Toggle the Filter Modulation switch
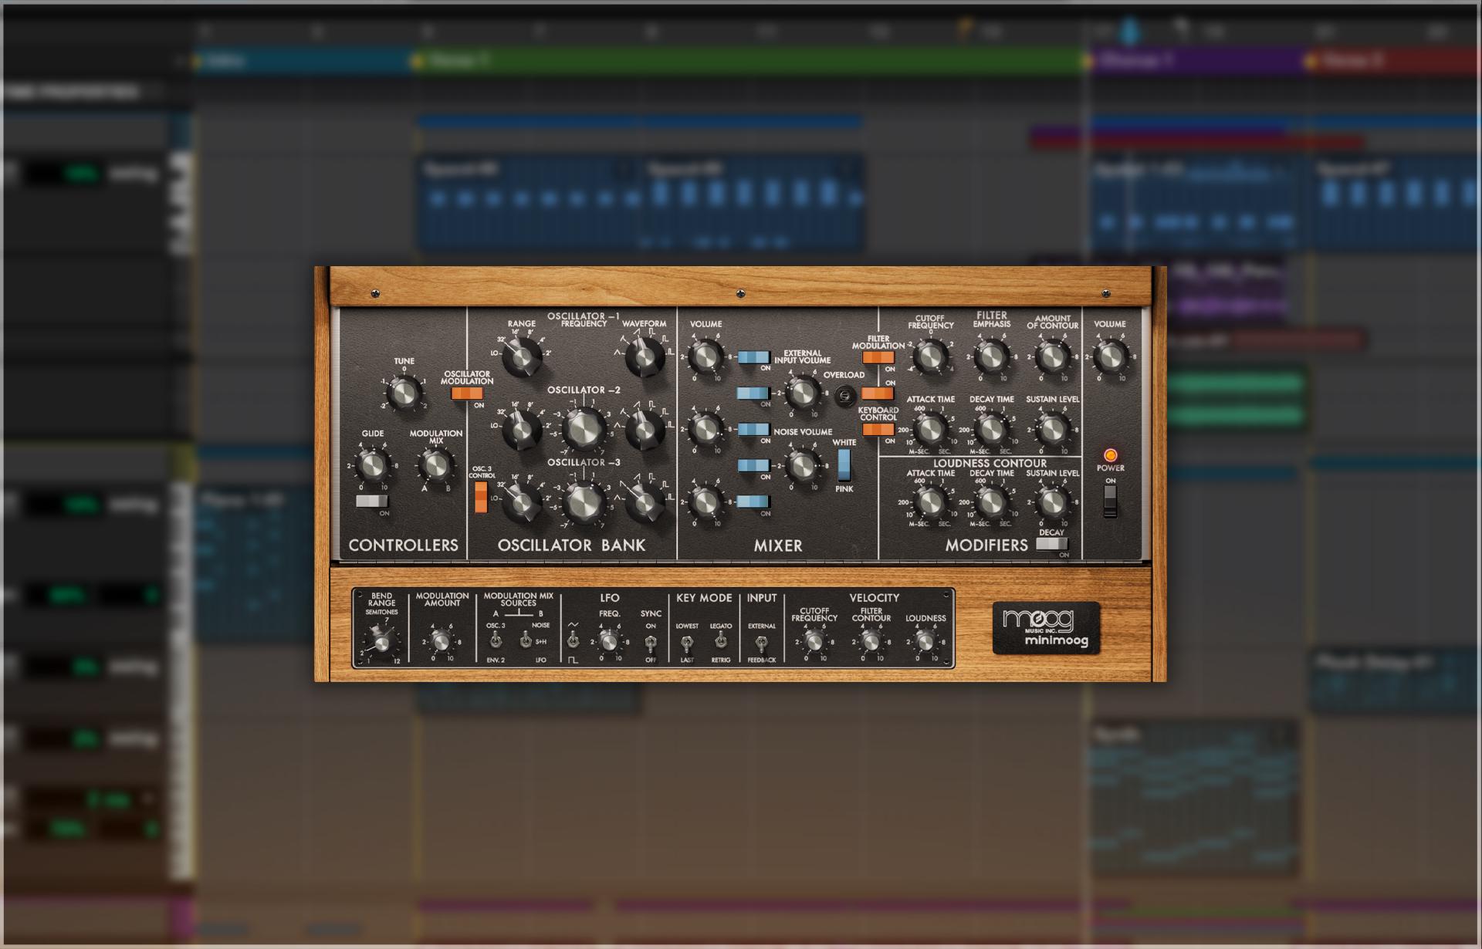The image size is (1482, 949). coord(878,357)
